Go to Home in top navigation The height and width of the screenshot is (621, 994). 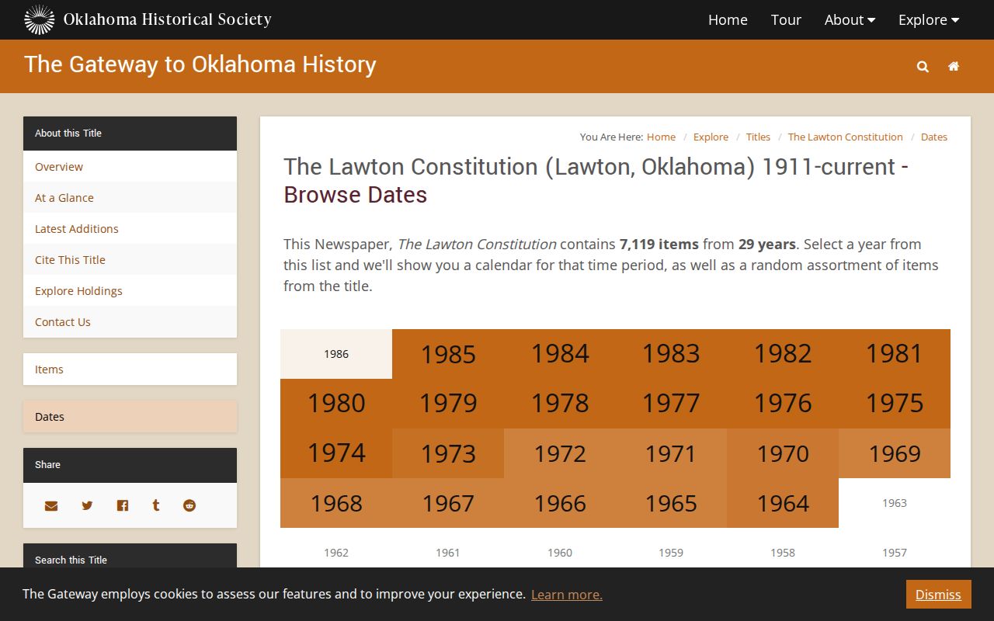[x=728, y=19]
